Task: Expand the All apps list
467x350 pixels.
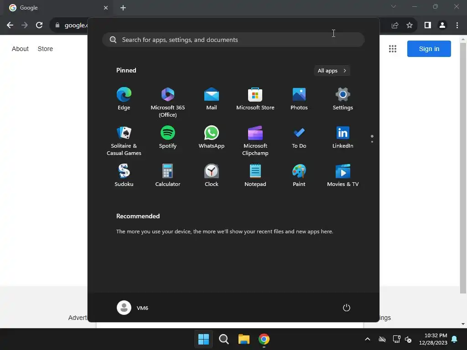Action: pos(332,71)
